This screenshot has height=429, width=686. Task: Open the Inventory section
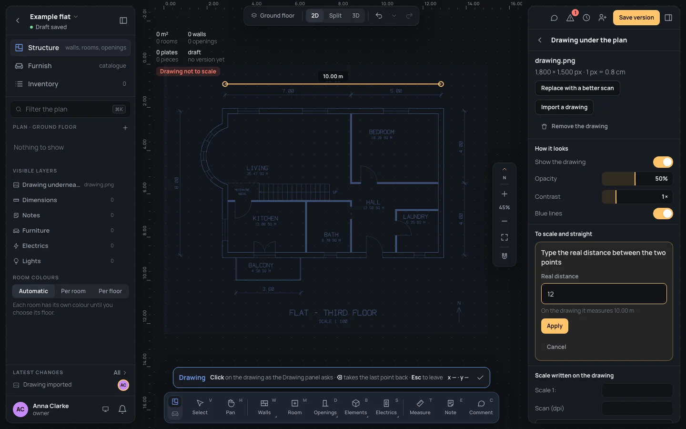click(x=71, y=84)
